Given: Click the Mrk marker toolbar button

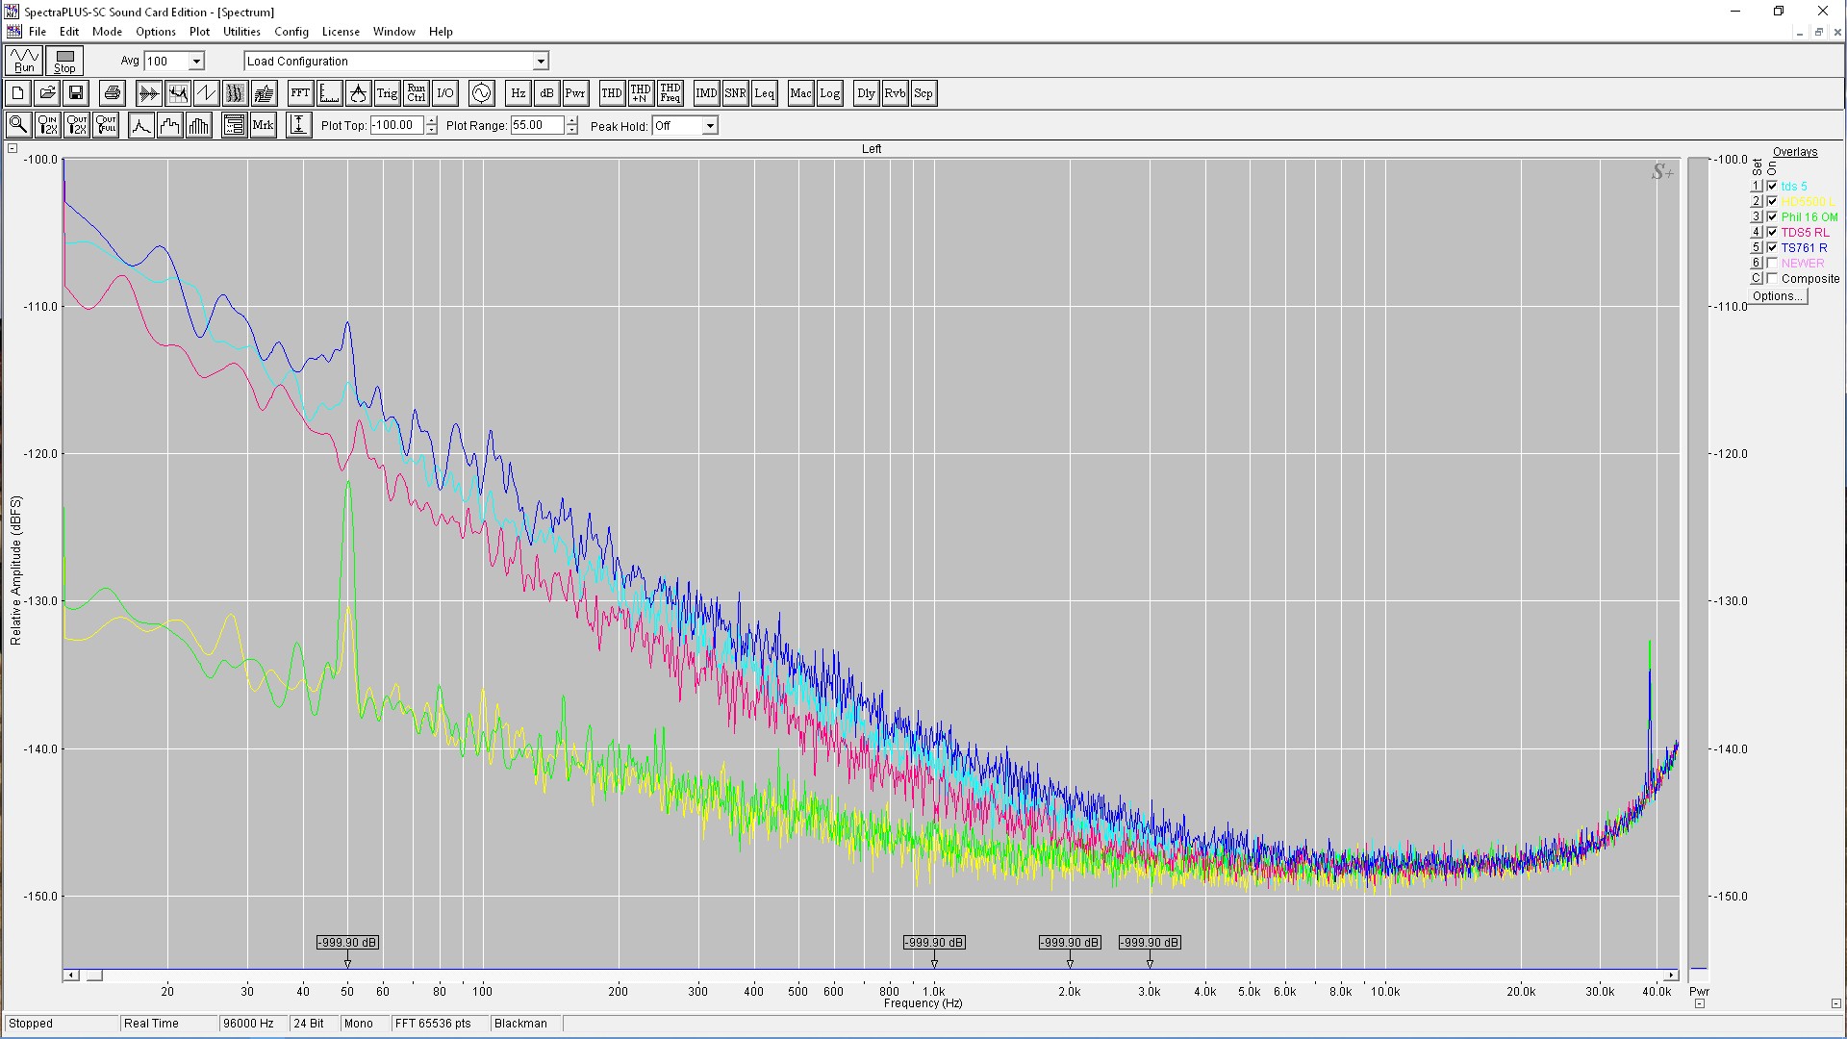Looking at the screenshot, I should pyautogui.click(x=263, y=125).
